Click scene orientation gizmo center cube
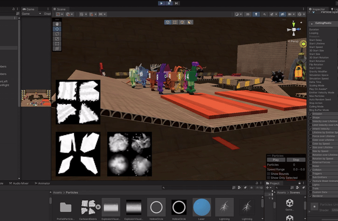Image resolution: width=338 pixels, height=221 pixels. [294, 30]
